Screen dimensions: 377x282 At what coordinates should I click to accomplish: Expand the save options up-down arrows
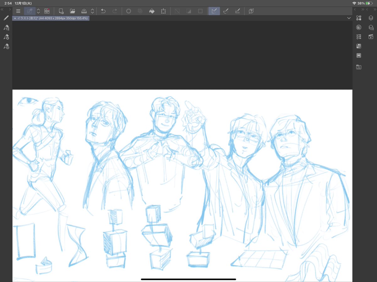92,11
